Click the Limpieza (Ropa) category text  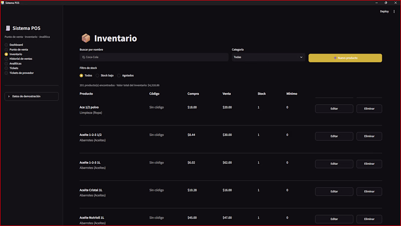(91, 113)
